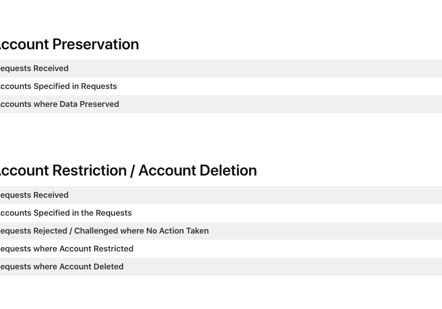Click the word "Deleted" in the last row
Image resolution: width=442 pixels, height=309 pixels.
pos(109,267)
